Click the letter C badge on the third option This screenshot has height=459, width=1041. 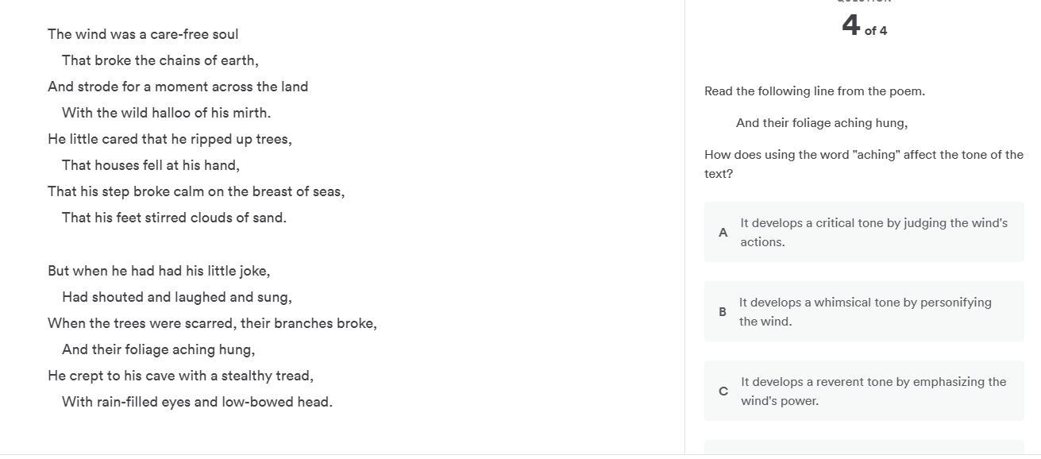point(723,391)
